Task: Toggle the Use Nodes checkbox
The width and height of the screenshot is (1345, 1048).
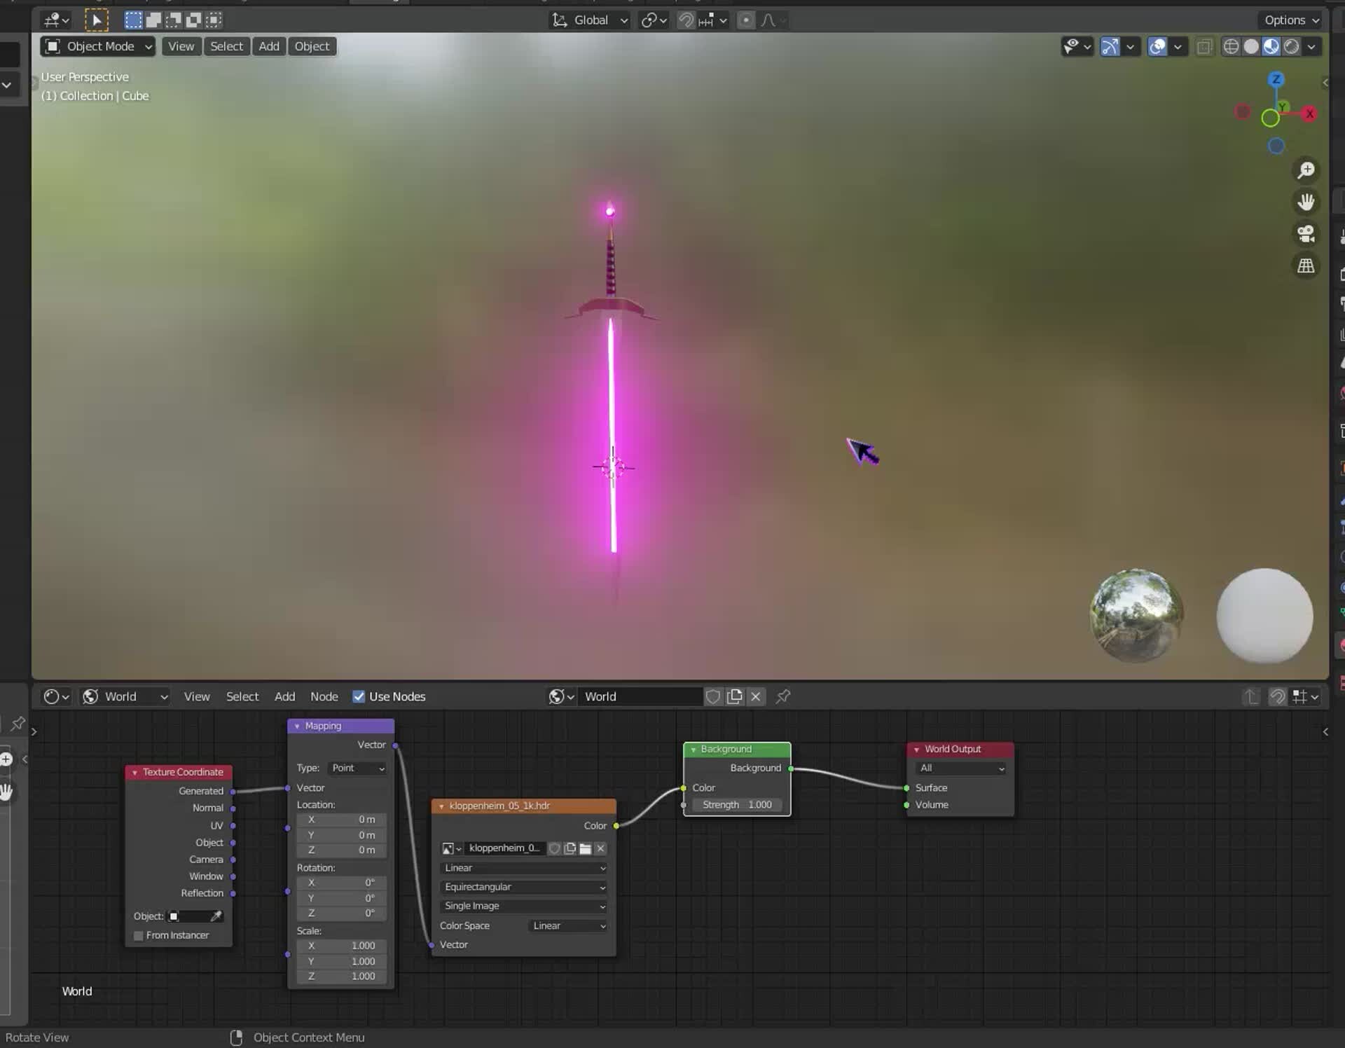Action: pyautogui.click(x=359, y=696)
